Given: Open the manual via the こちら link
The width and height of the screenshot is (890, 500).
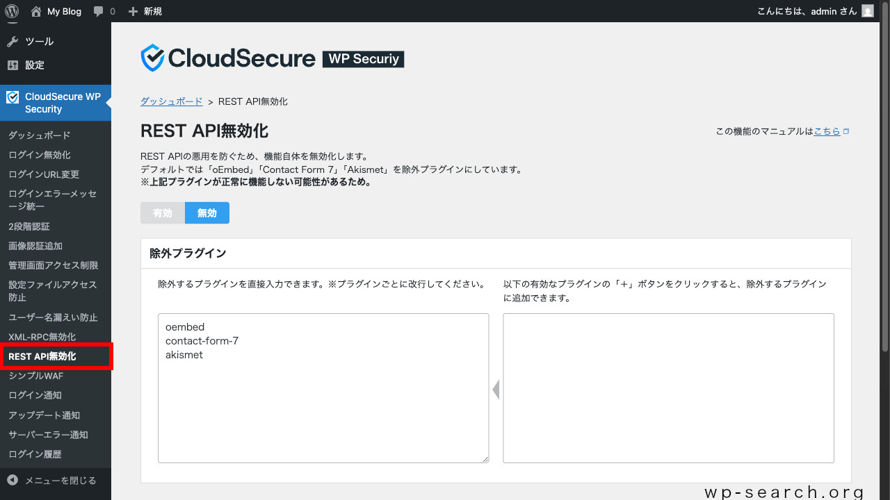Looking at the screenshot, I should pyautogui.click(x=827, y=131).
